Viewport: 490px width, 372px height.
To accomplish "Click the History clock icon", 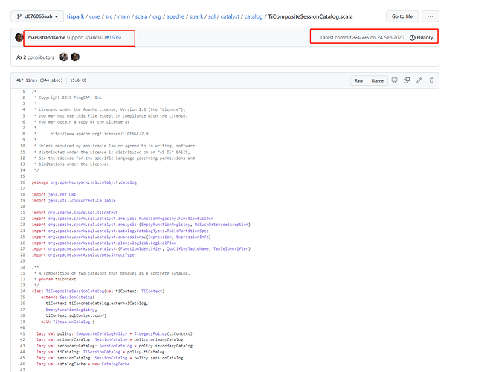I will coord(412,38).
